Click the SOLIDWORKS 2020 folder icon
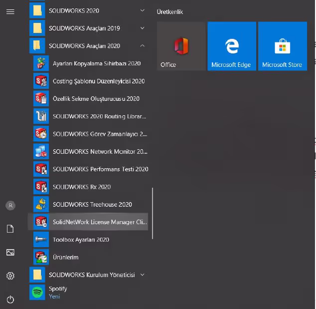The width and height of the screenshot is (316, 309). click(x=37, y=10)
